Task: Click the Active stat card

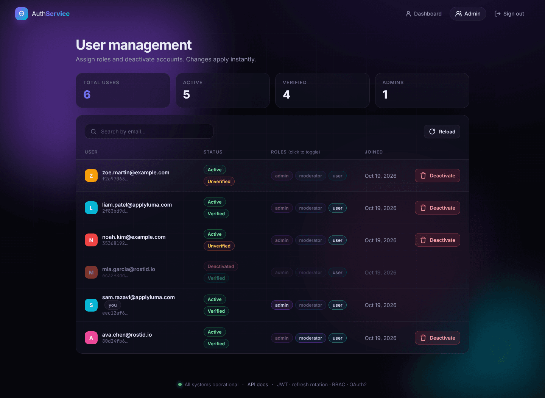Action: pyautogui.click(x=223, y=90)
